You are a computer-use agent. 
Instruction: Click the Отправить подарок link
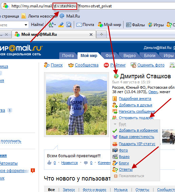tap(136, 118)
